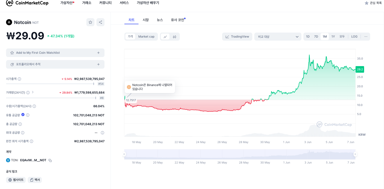The height and width of the screenshot is (189, 384).
Task: Select the 가격 chart toggle
Action: [x=130, y=37]
